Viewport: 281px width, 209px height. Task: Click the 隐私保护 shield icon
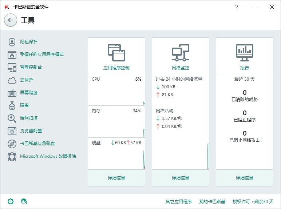pos(12,42)
